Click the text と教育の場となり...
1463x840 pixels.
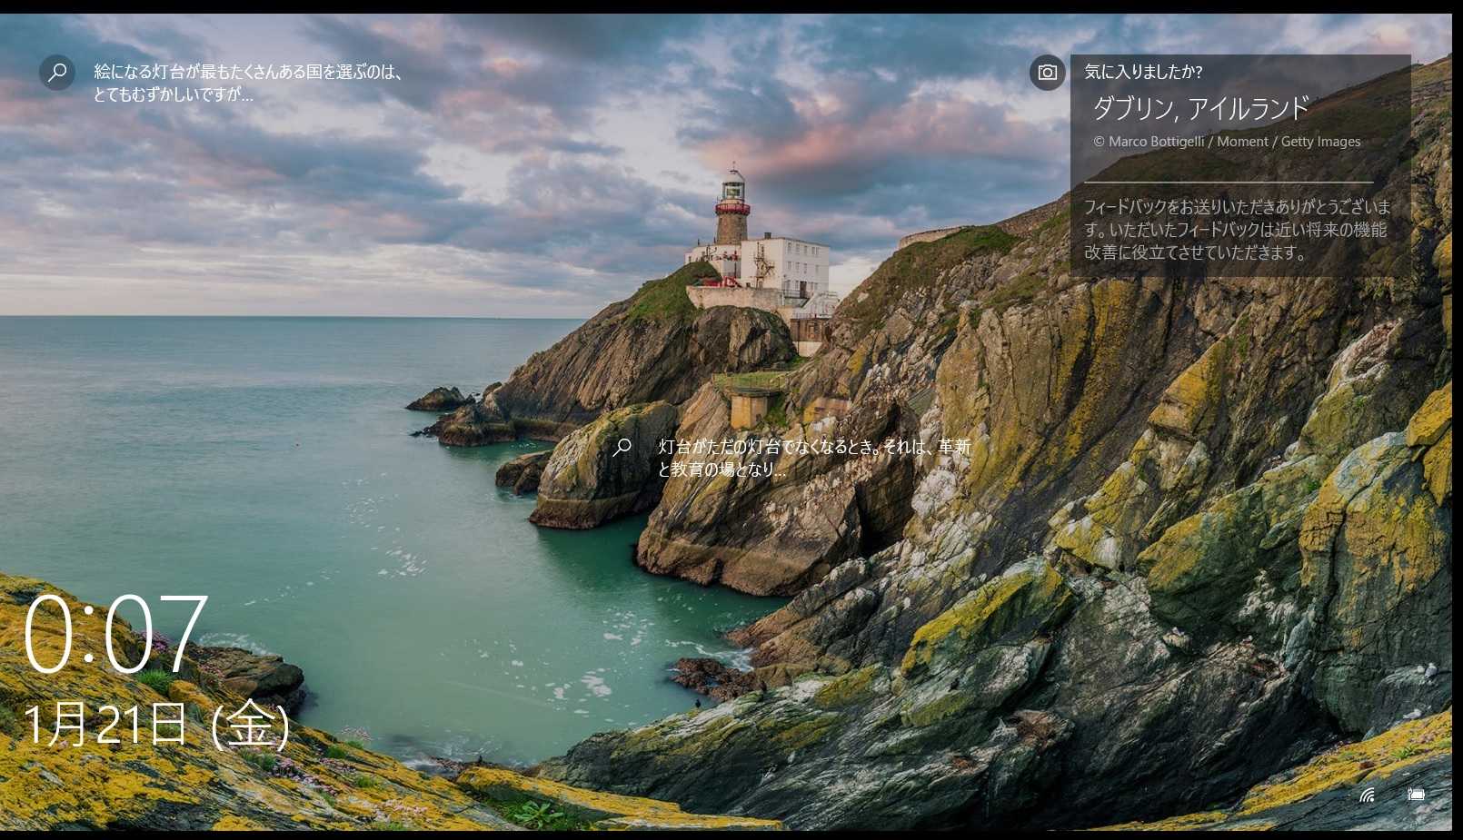[x=722, y=469]
